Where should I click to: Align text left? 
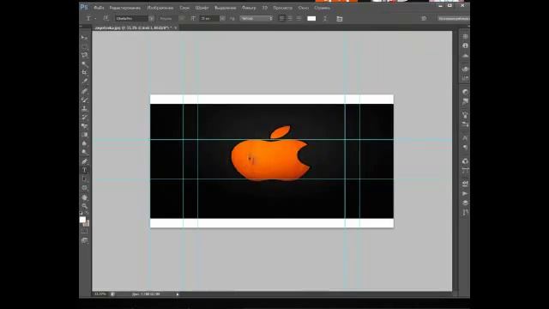(x=282, y=18)
